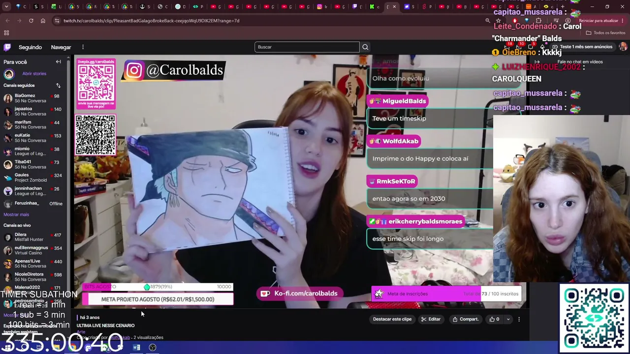Open marifsm followed channel
Screen dimensions: 630x354
tap(32, 125)
